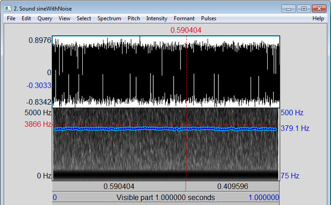Open the Edit menu

[26, 18]
